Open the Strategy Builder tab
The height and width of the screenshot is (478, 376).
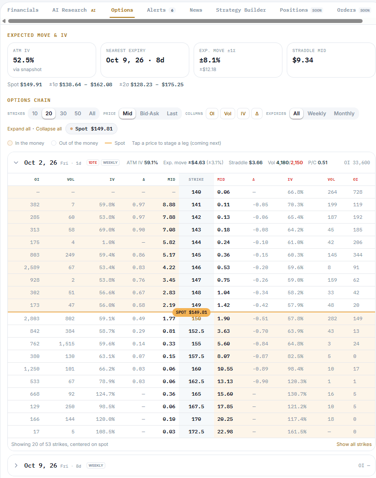pos(241,10)
